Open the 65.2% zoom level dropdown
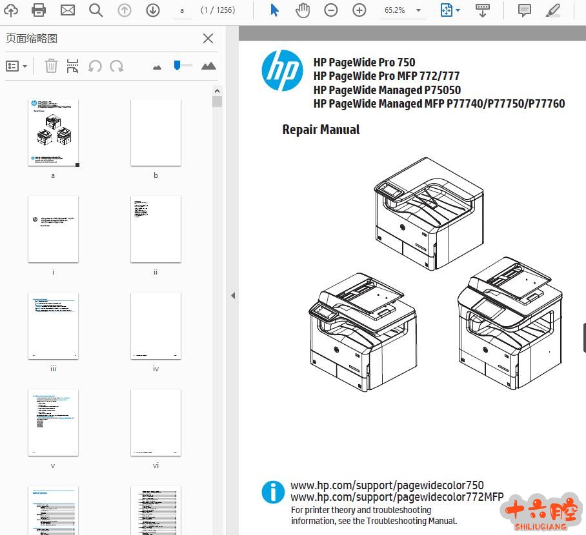This screenshot has height=535, width=586. pos(419,11)
